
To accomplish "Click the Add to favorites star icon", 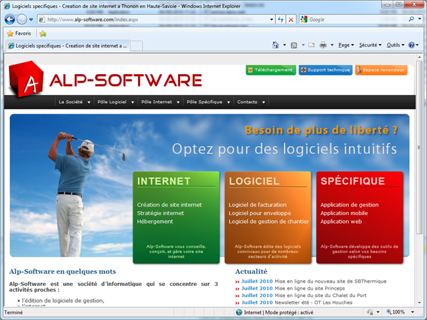I will coord(43,33).
